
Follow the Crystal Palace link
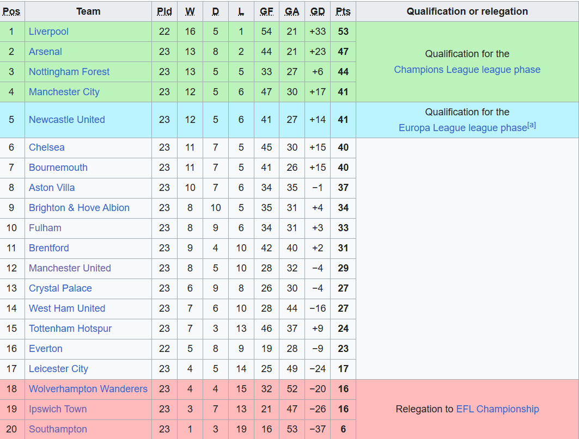(x=60, y=288)
